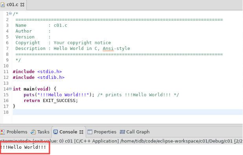Click the "Author" comment line

click(x=33, y=31)
